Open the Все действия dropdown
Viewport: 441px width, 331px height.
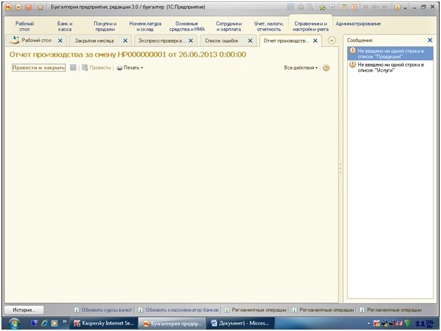(x=301, y=68)
